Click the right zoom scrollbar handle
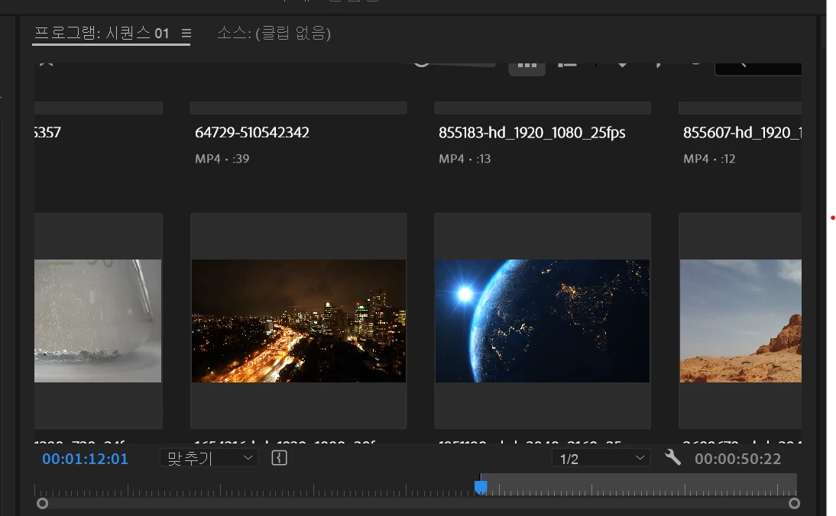 click(x=794, y=503)
